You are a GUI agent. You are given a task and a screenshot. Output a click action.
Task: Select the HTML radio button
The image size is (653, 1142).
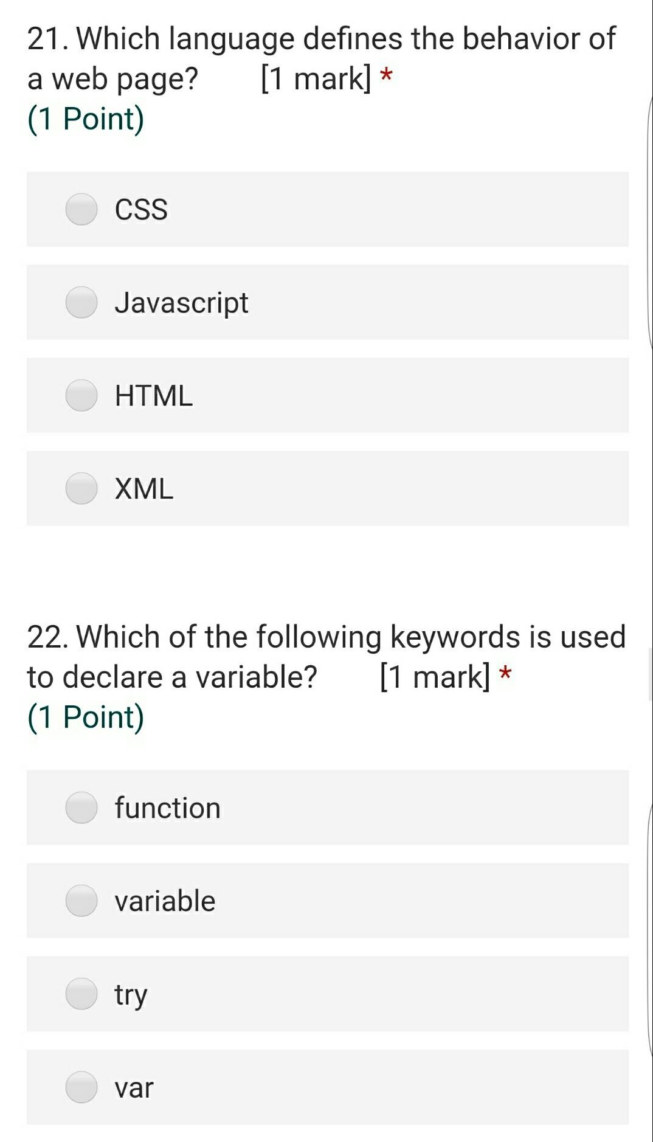pyautogui.click(x=81, y=395)
